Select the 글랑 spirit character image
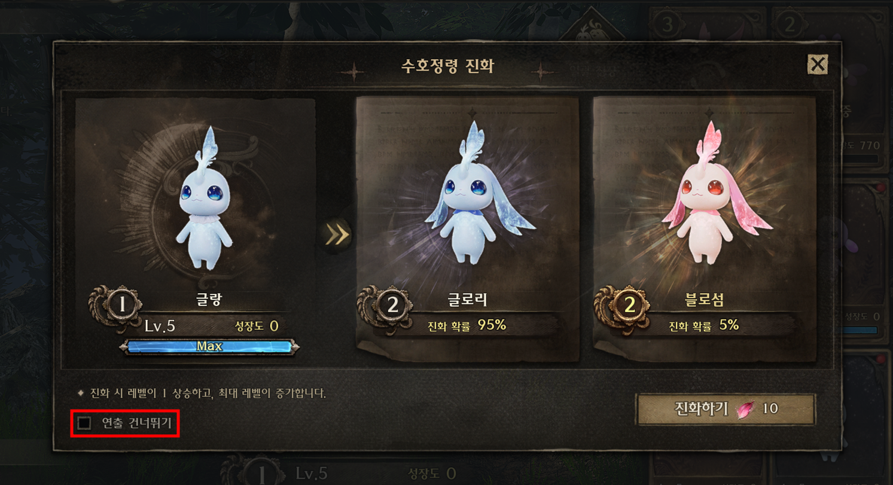Image resolution: width=893 pixels, height=485 pixels. click(x=204, y=197)
